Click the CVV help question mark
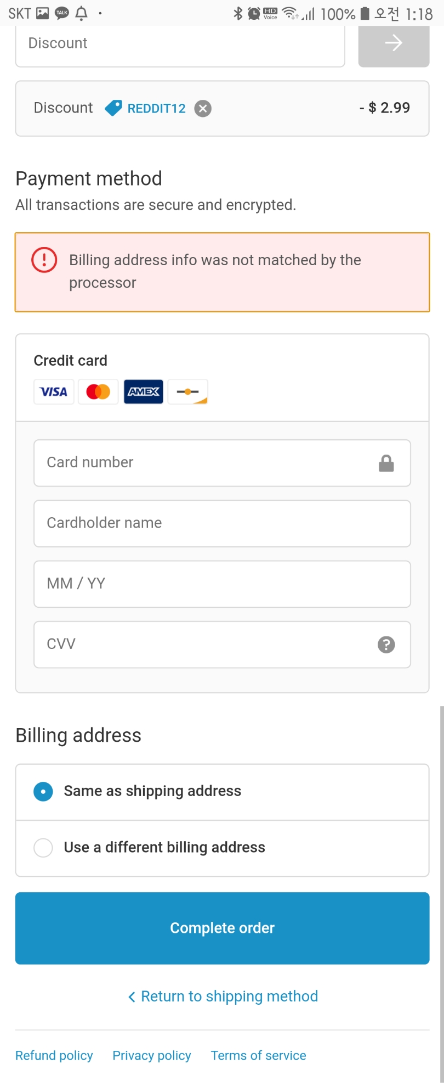The width and height of the screenshot is (444, 1086). click(x=386, y=645)
